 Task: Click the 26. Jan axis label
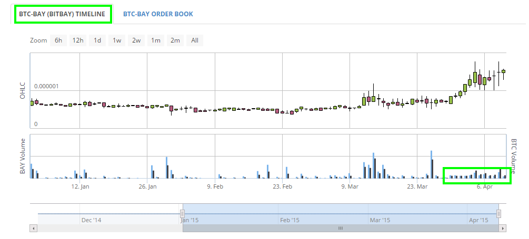pos(147,186)
